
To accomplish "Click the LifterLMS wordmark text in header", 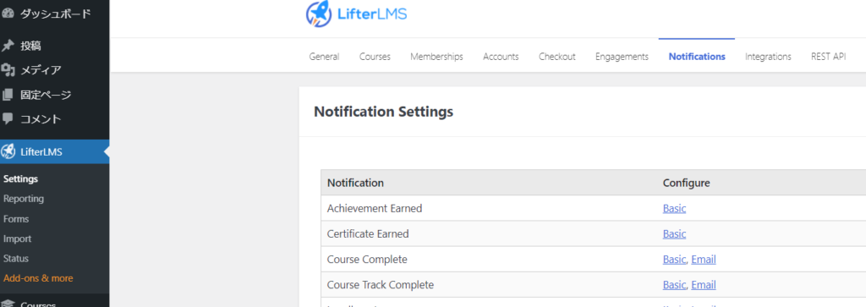I will pyautogui.click(x=372, y=14).
